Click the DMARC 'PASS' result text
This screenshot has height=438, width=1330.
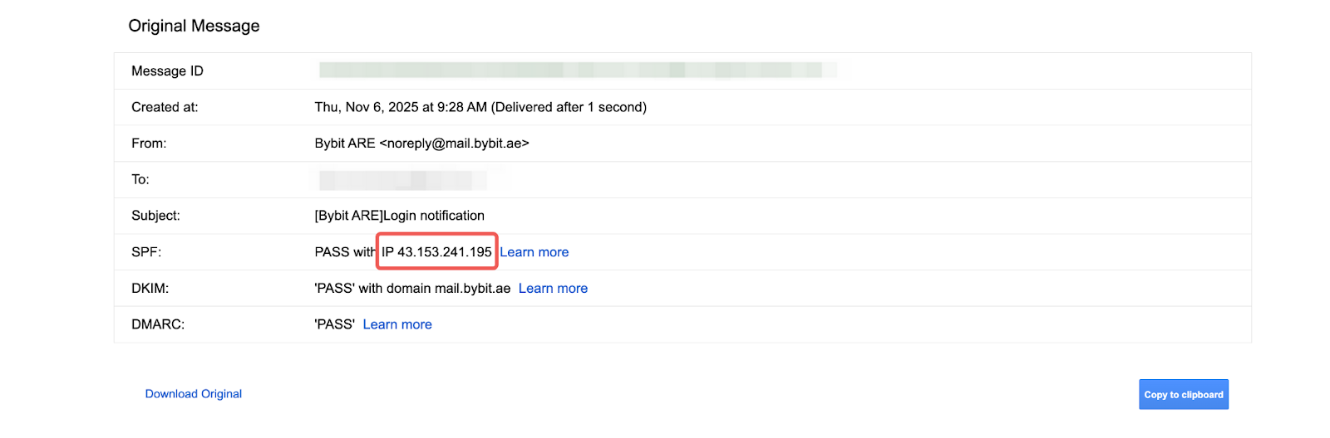pos(334,324)
